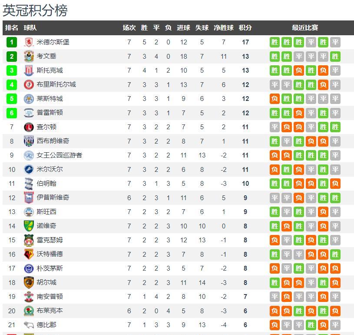Screen dimensions: 354x335
Task: Sort the table by 积分 column header
Action: point(245,27)
